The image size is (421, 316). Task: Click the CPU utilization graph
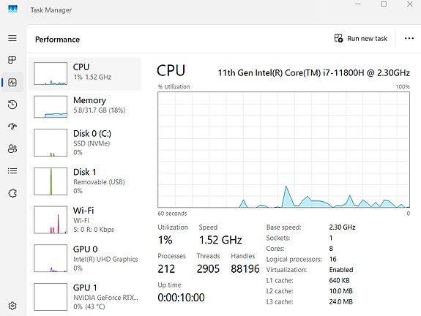coord(283,150)
